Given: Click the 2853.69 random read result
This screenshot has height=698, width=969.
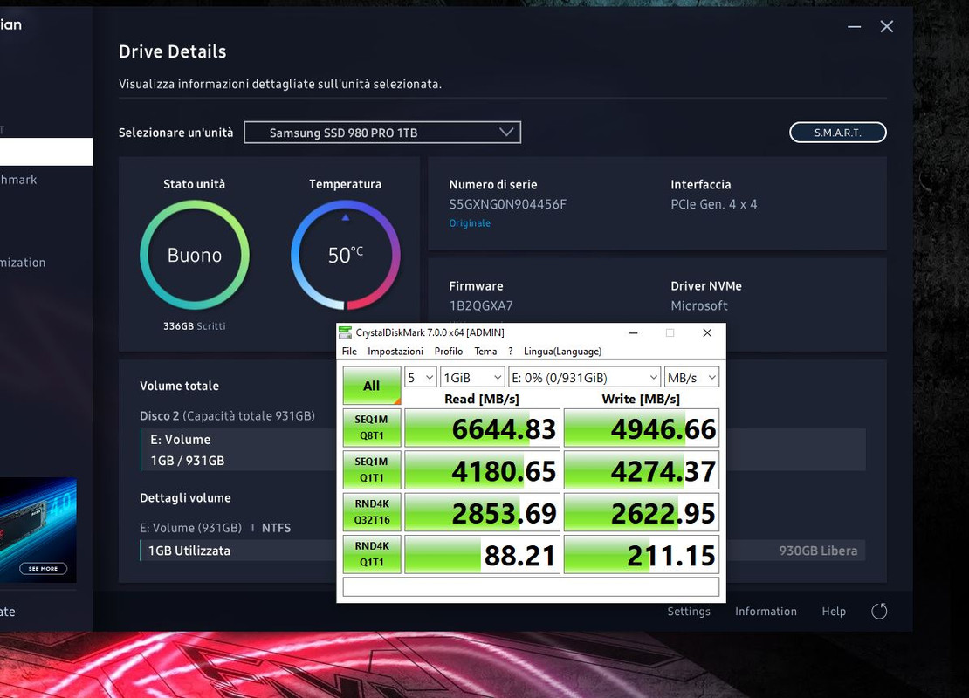Looking at the screenshot, I should pos(482,512).
